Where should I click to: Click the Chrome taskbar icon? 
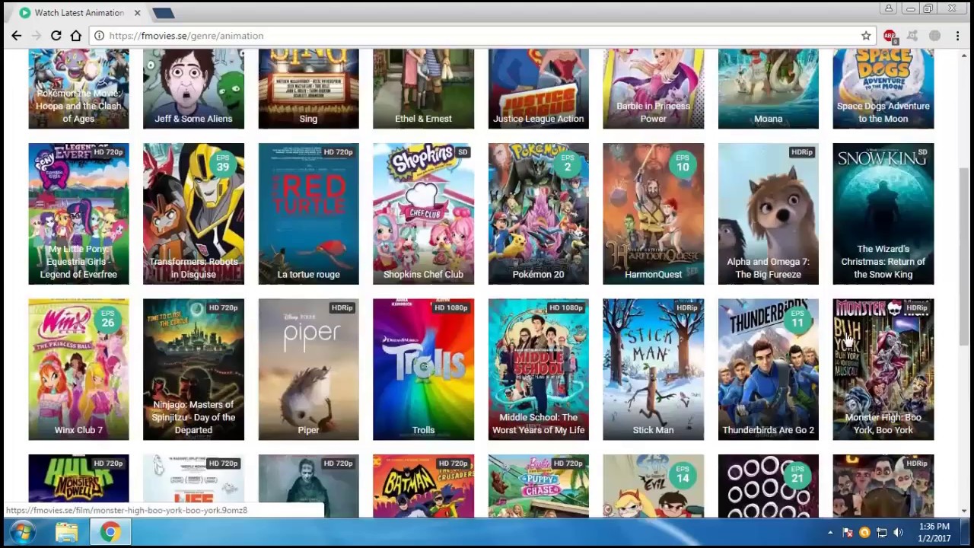click(110, 533)
